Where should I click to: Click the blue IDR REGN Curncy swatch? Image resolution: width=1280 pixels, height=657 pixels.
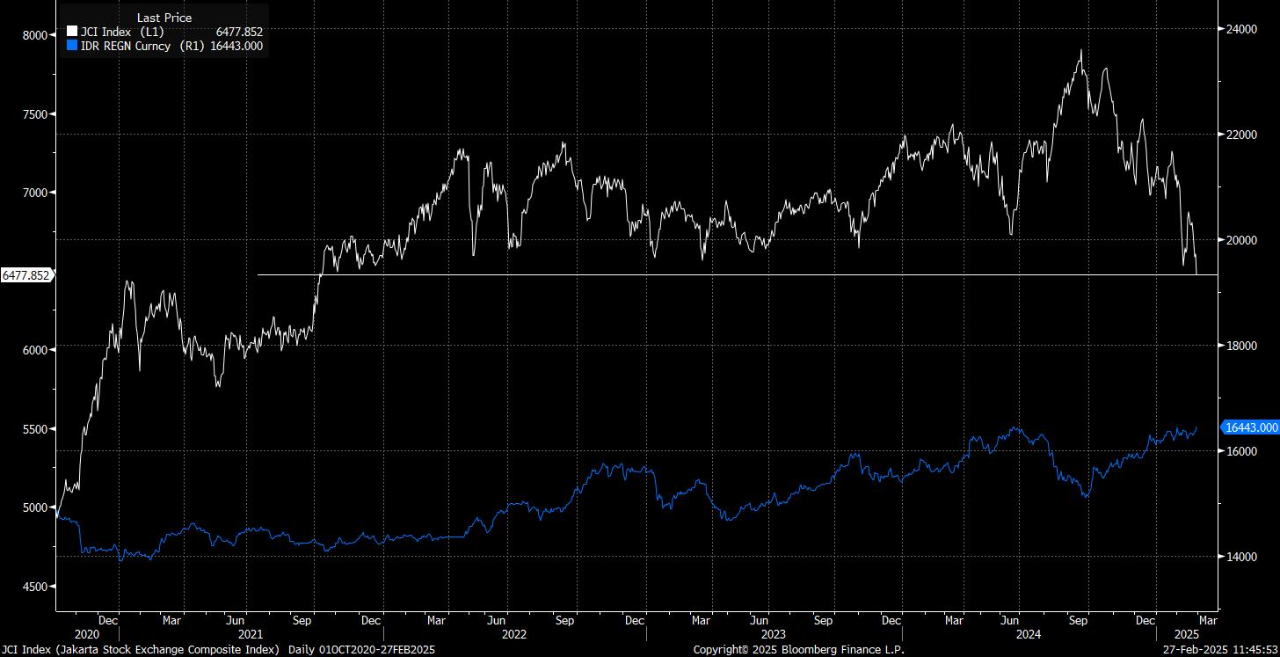tap(72, 46)
